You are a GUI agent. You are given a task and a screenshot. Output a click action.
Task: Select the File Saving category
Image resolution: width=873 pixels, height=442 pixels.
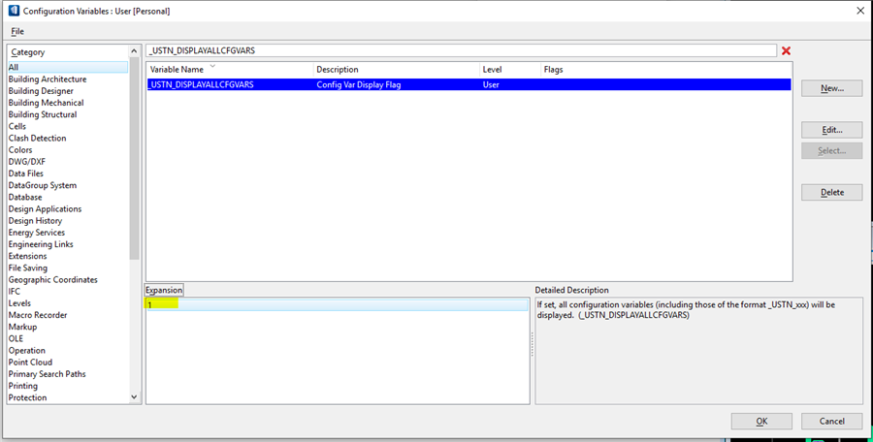pyautogui.click(x=28, y=268)
